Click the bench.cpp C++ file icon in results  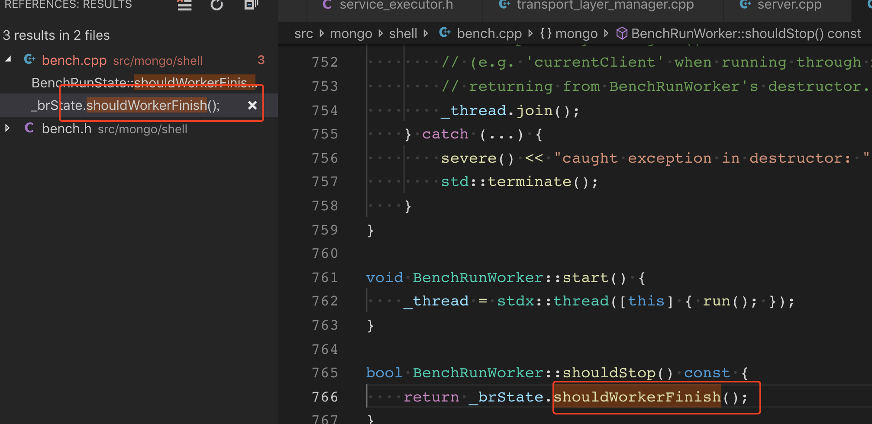click(x=29, y=60)
